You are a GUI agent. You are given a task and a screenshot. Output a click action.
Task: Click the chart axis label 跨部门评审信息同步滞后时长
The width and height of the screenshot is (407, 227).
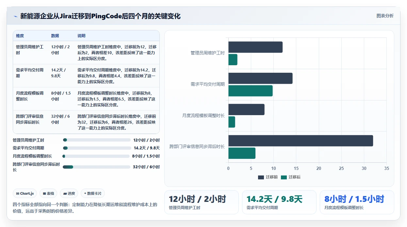pyautogui.click(x=197, y=147)
